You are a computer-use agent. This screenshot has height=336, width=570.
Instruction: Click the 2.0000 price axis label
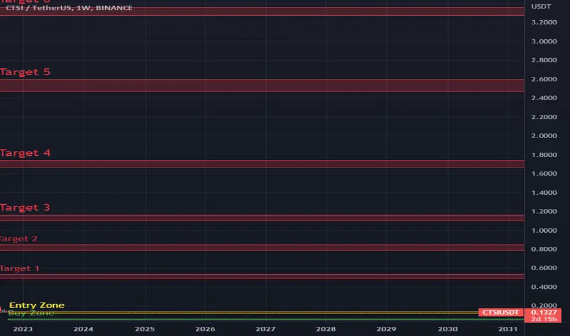click(544, 136)
